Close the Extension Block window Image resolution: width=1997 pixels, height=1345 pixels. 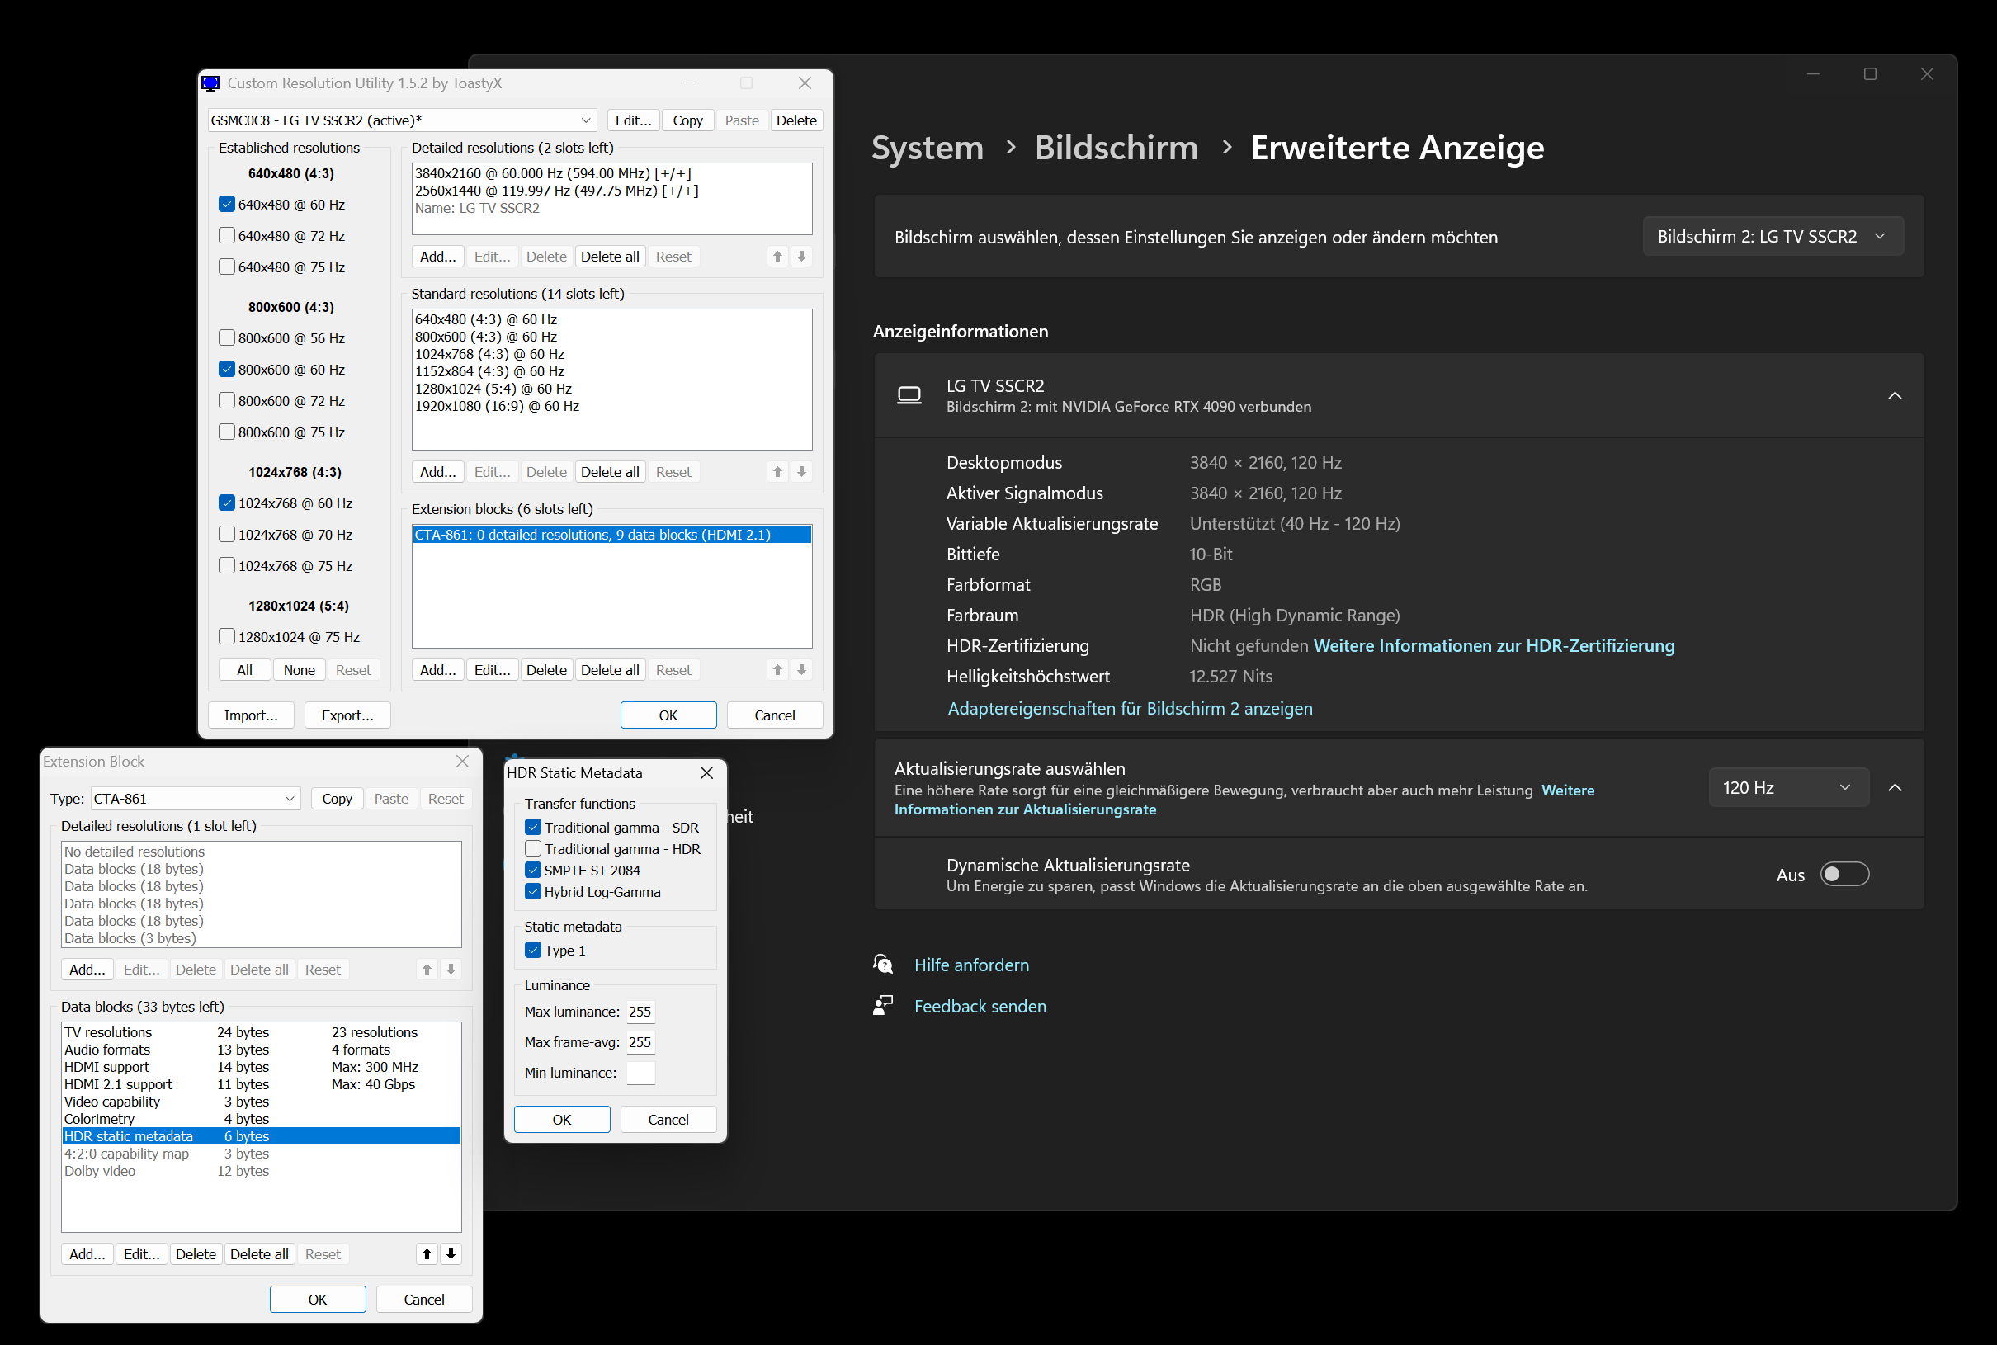[462, 761]
